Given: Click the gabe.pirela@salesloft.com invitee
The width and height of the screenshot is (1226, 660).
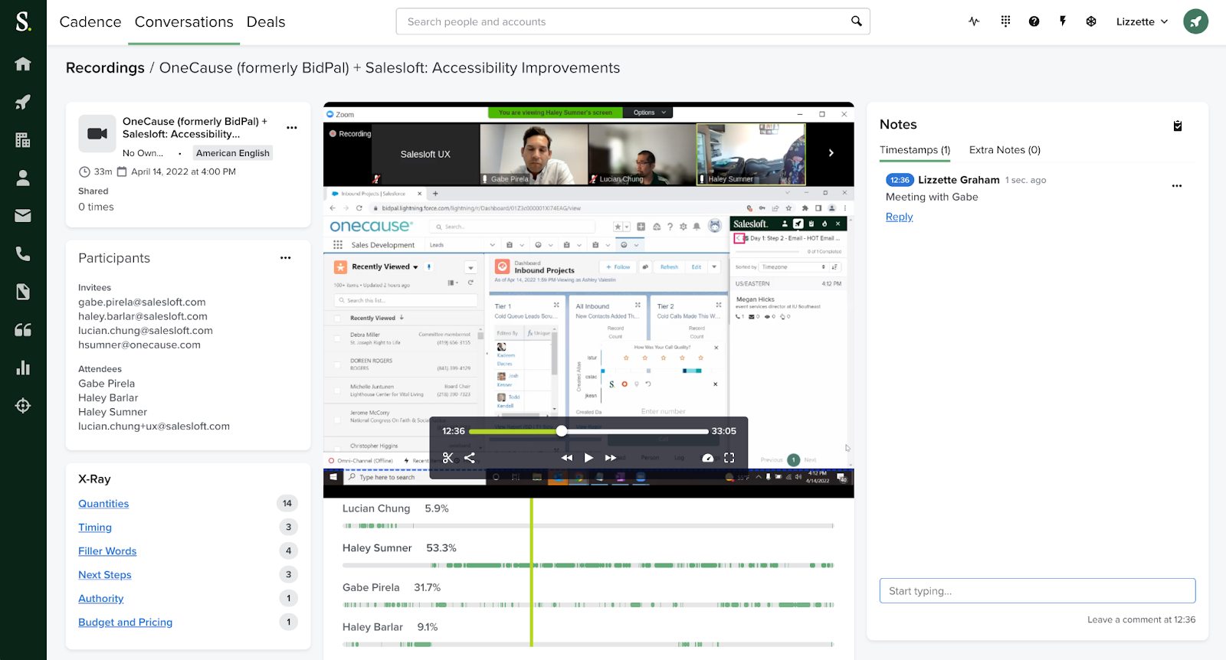Looking at the screenshot, I should (142, 302).
